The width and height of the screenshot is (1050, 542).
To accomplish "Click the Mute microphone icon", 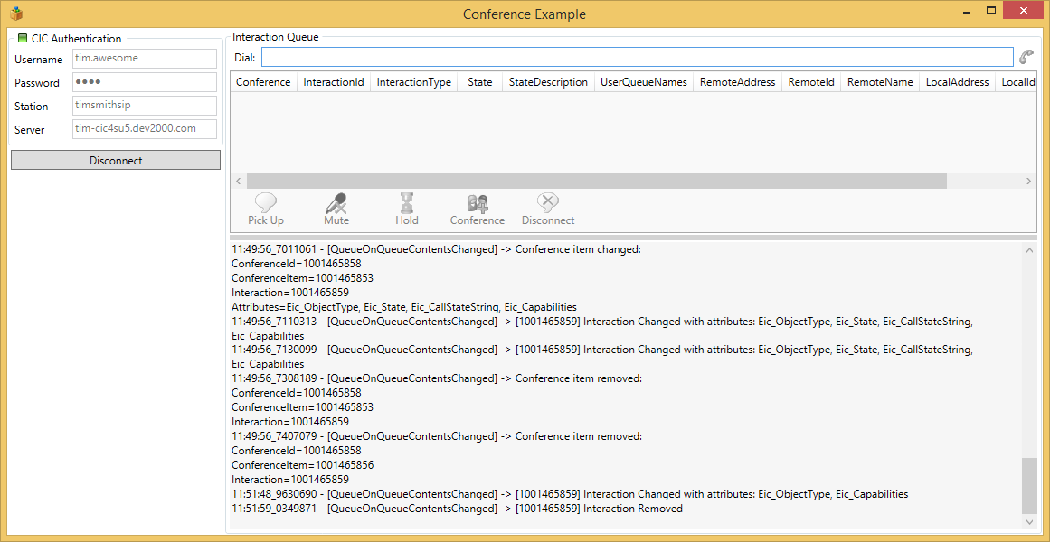I will (x=336, y=202).
